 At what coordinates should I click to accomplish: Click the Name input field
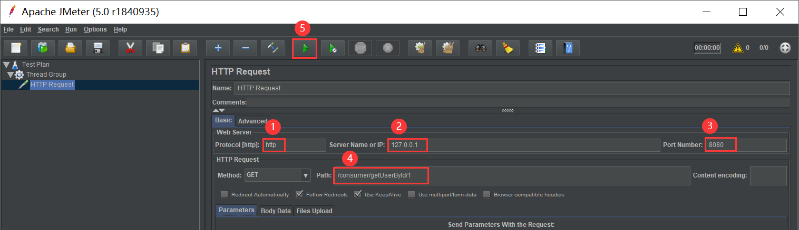coord(512,88)
